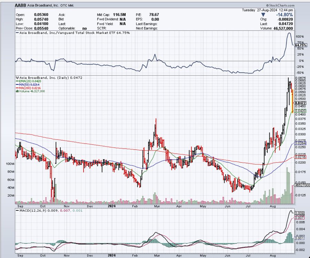Click the 0.007 MACD signal tag
This screenshot has height=258, width=310.
pyautogui.click(x=299, y=218)
